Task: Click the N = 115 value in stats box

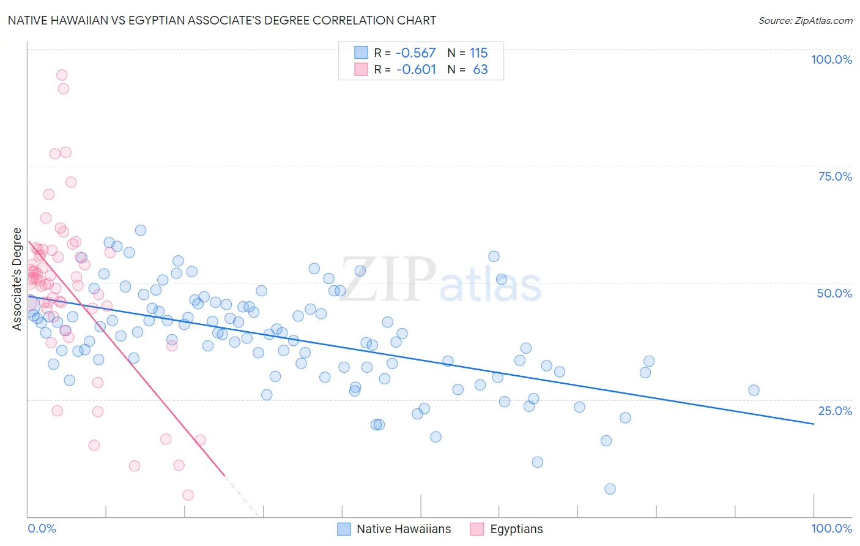Action: [468, 53]
